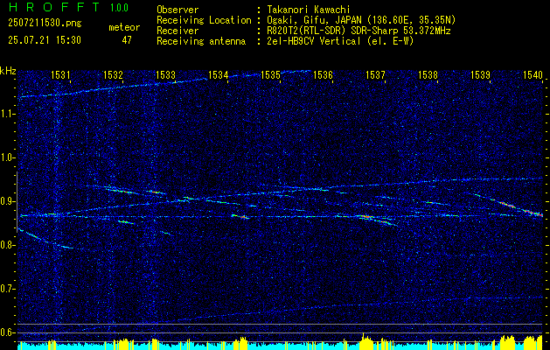Click the 1536 time marker
The width and height of the screenshot is (550, 350).
323,74
